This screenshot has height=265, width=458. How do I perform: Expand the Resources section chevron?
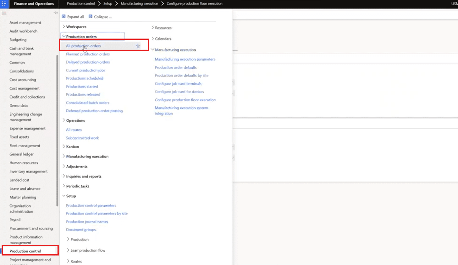153,28
